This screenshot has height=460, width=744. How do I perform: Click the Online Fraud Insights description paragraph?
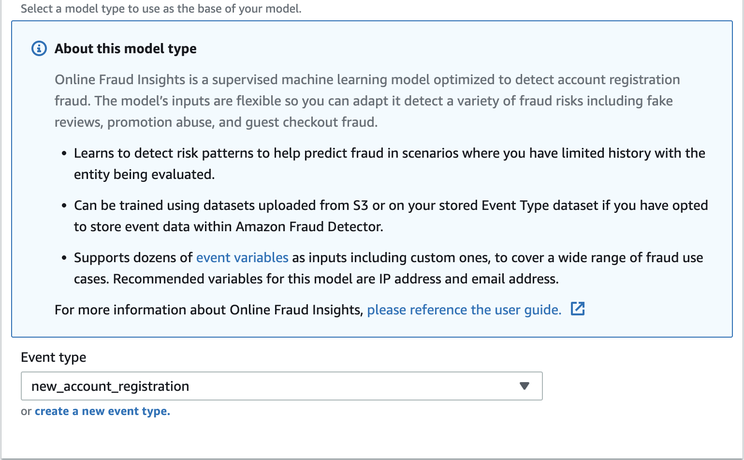click(x=367, y=80)
